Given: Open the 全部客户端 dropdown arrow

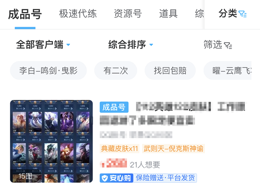Looking at the screenshot, I should [x=68, y=45].
